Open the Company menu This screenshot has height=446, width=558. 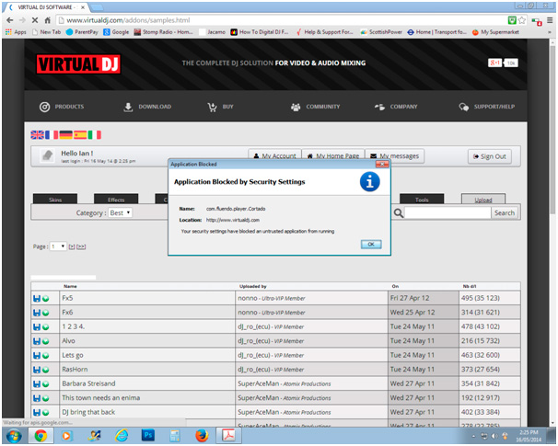(x=396, y=107)
